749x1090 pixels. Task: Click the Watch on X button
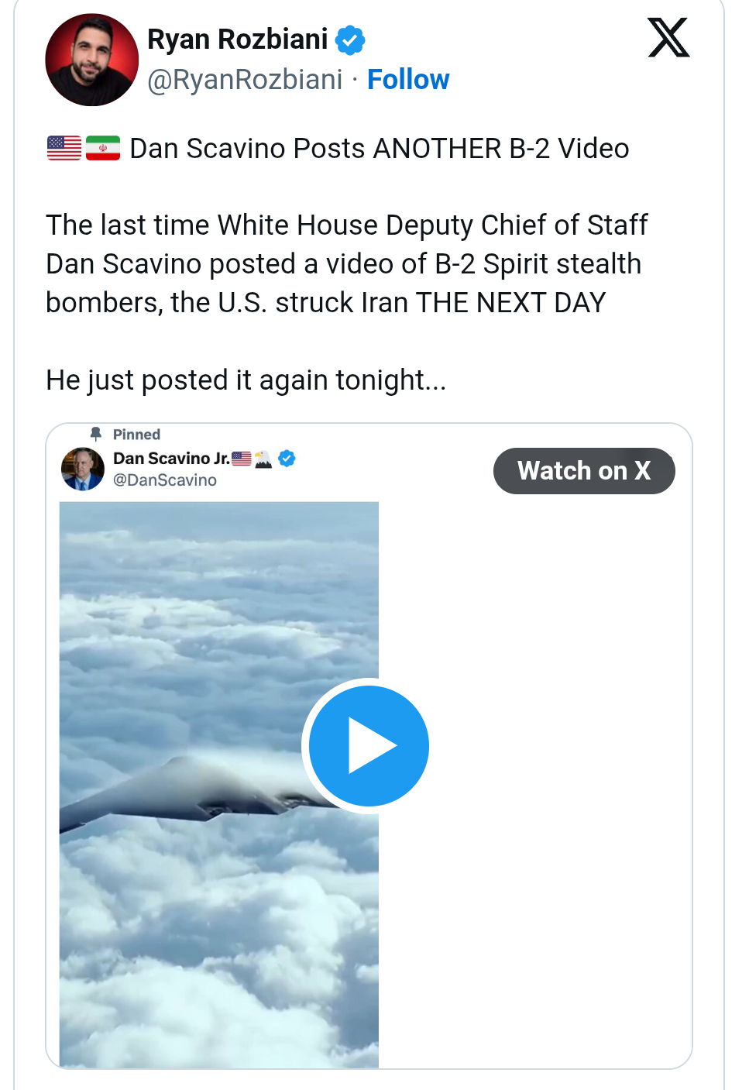[x=584, y=471]
